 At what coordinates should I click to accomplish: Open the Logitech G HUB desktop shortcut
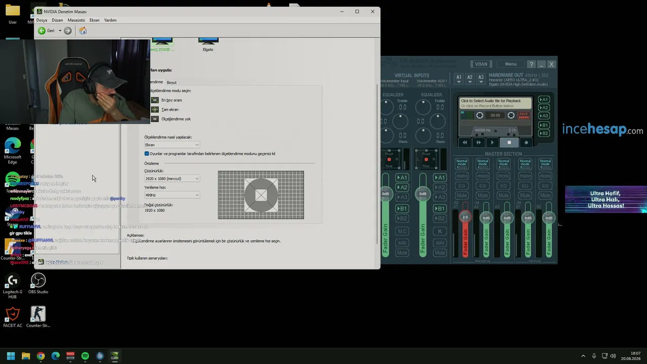[x=13, y=286]
